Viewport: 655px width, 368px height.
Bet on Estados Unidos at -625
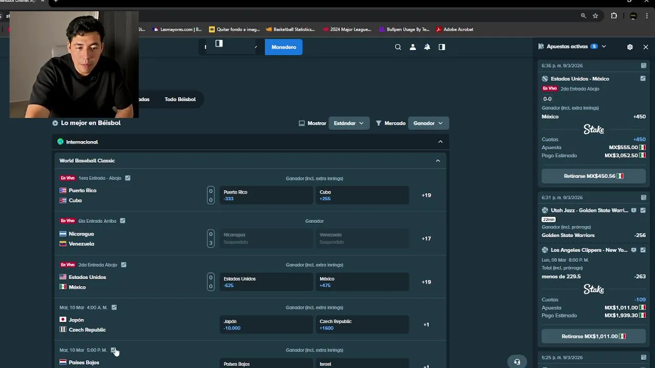coord(266,282)
